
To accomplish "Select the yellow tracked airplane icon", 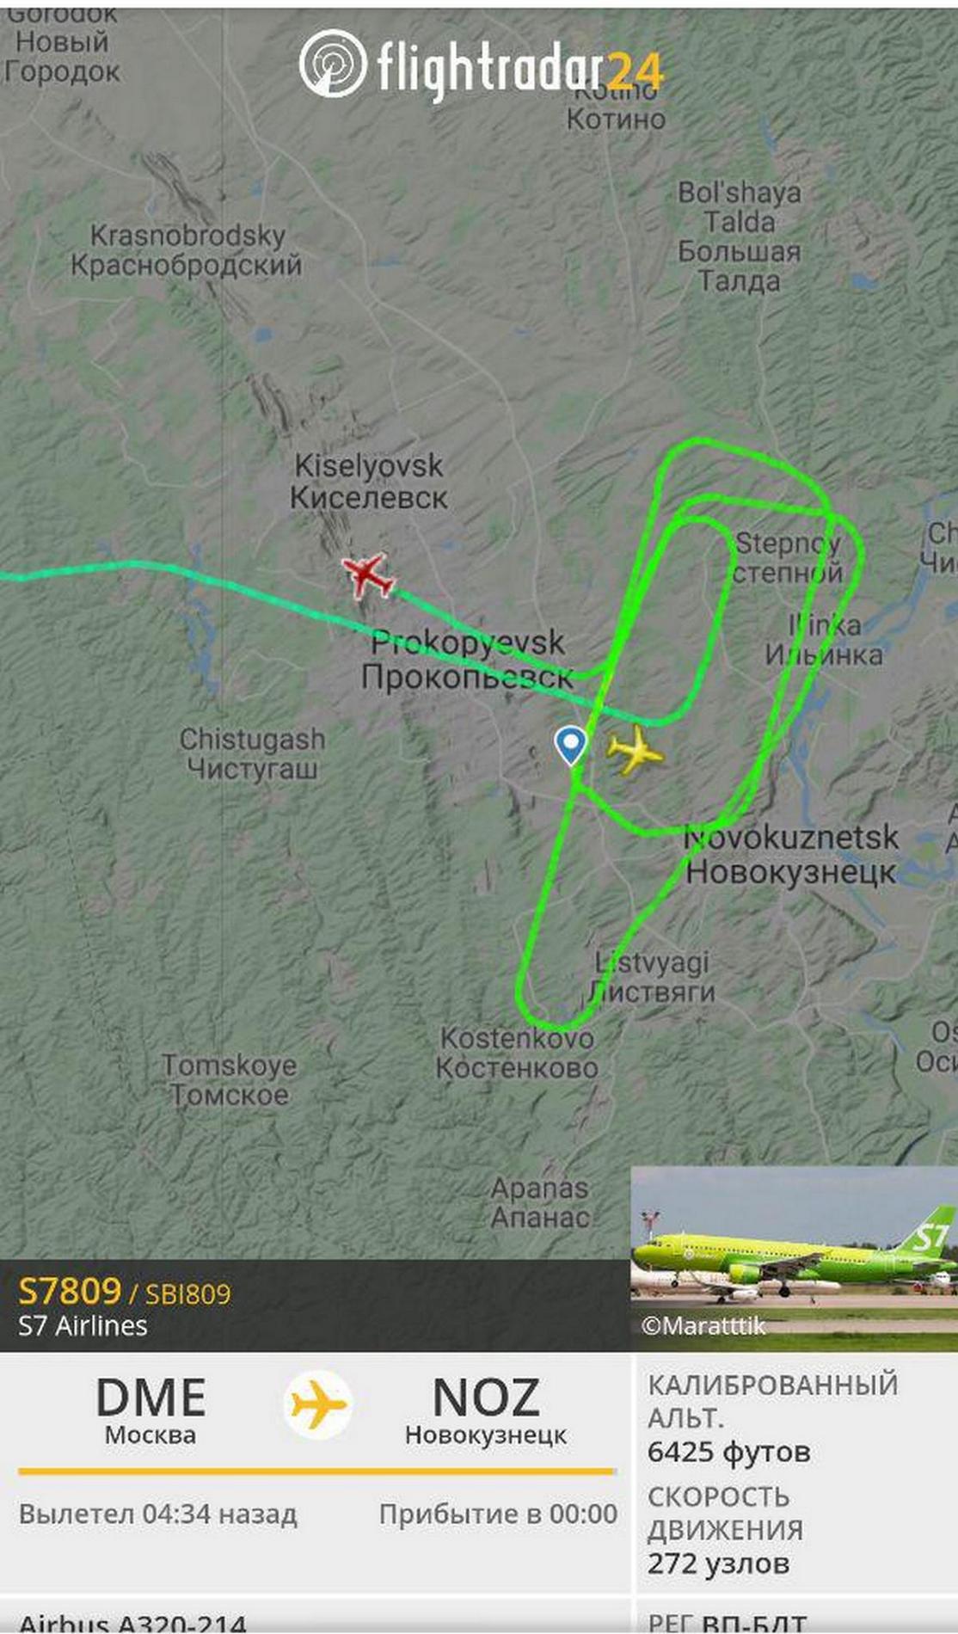I will pos(636,751).
